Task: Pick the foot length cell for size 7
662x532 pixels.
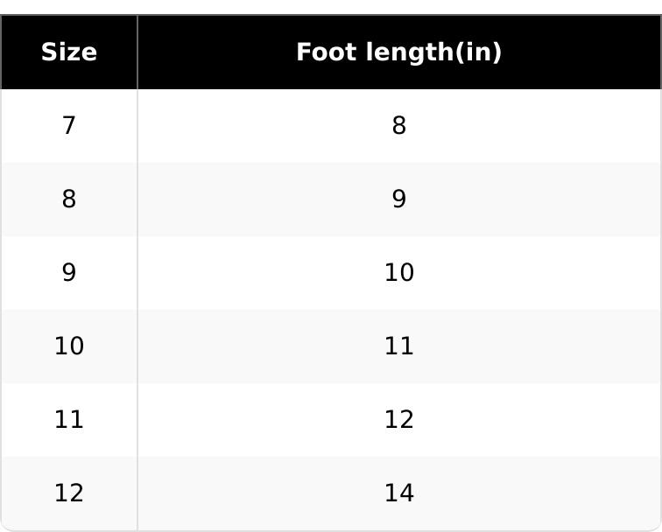Action: (x=398, y=126)
